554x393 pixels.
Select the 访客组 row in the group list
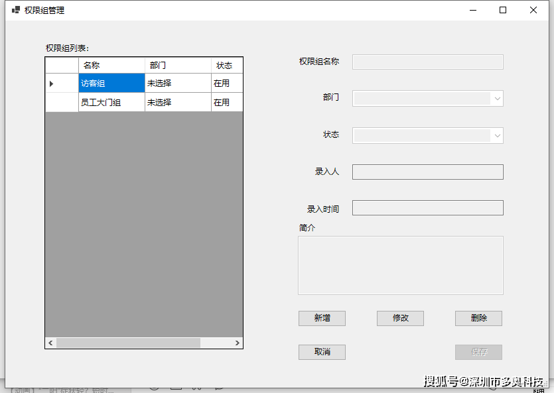pos(111,82)
